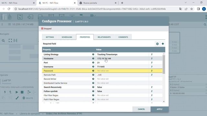The width and height of the screenshot is (207, 116).
Task: Click parameter arrow icon in Search Recursively row
Action: (x=152, y=87)
